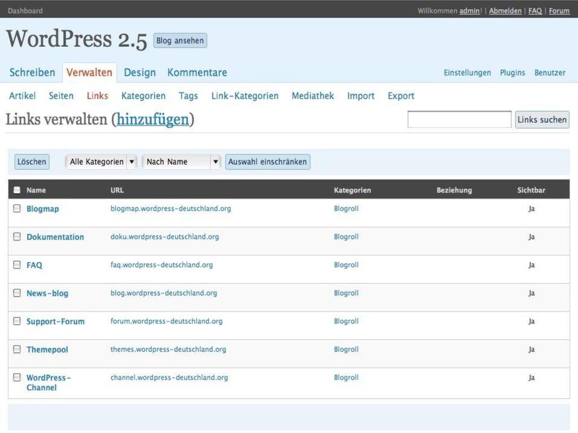Screen dimensions: 578x433
Task: Open the Benutzer menu item
Action: [550, 73]
